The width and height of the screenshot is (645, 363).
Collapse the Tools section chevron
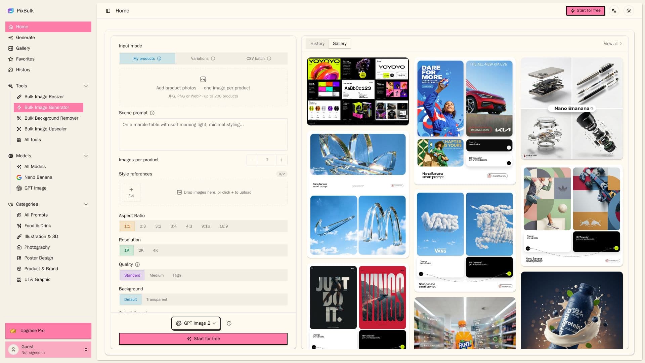coord(86,86)
